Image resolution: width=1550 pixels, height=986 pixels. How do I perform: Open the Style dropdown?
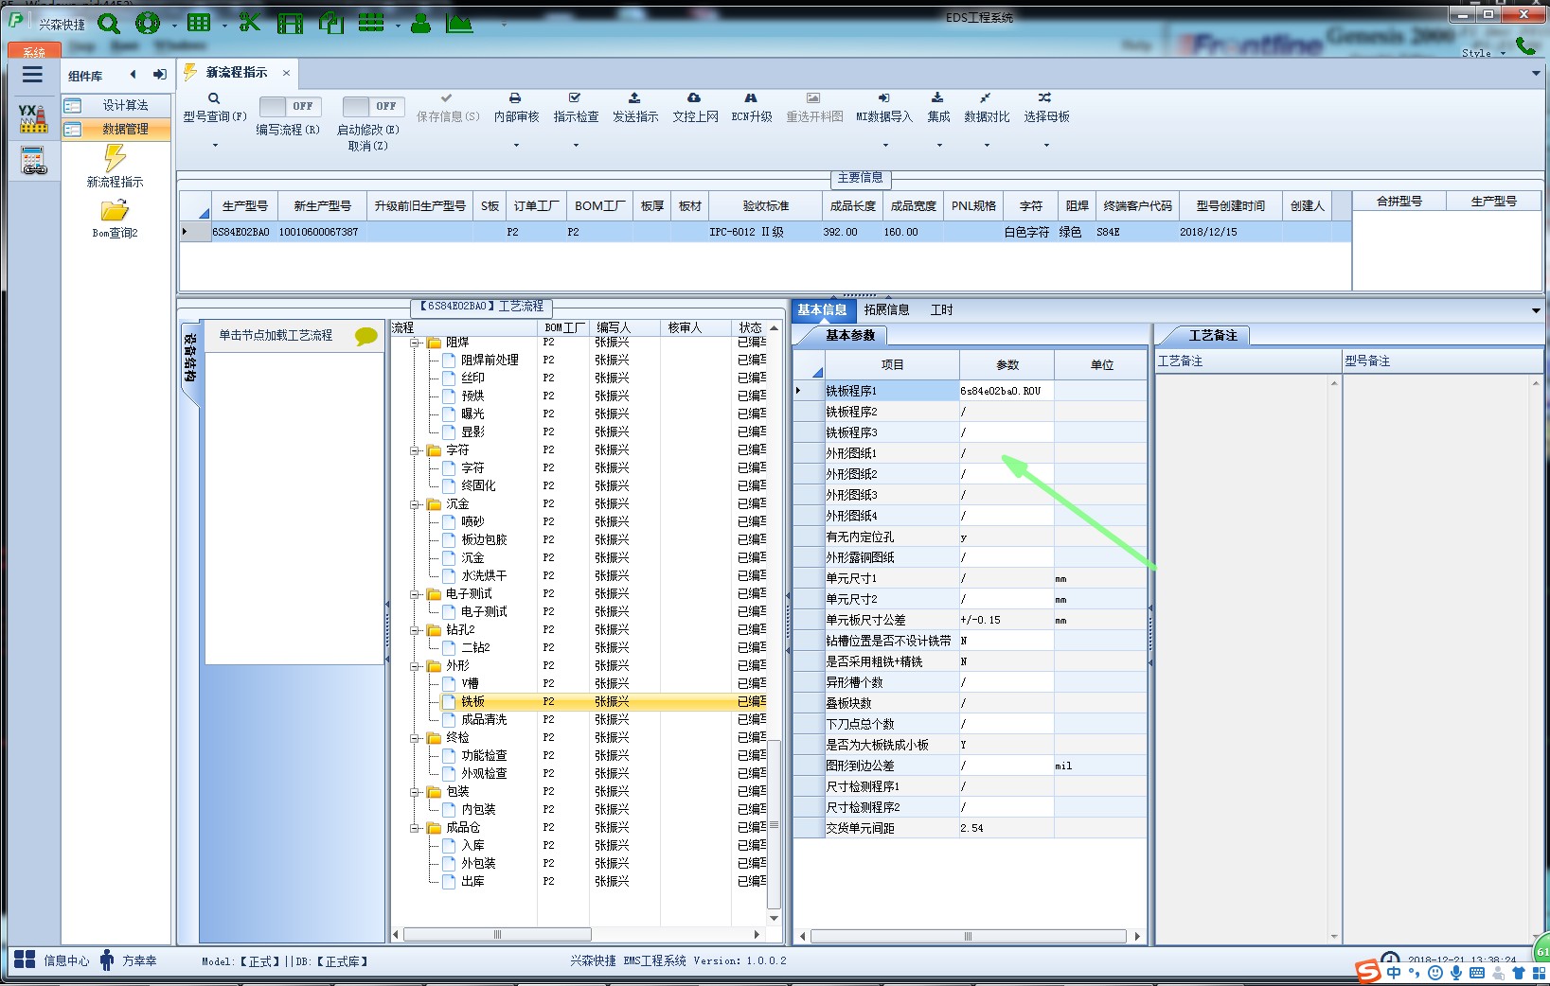(1484, 53)
